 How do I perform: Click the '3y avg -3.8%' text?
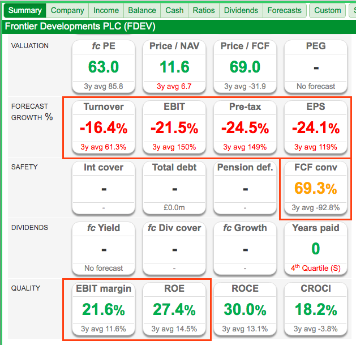(x=316, y=329)
